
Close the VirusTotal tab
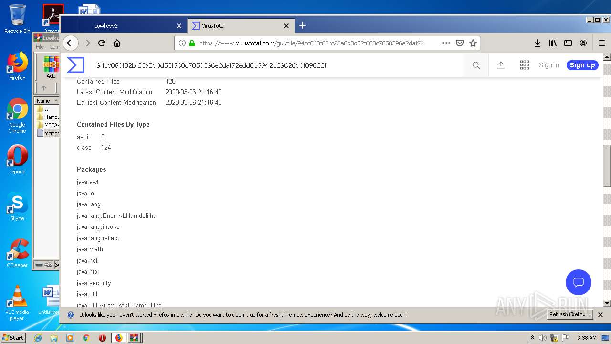pos(286,26)
